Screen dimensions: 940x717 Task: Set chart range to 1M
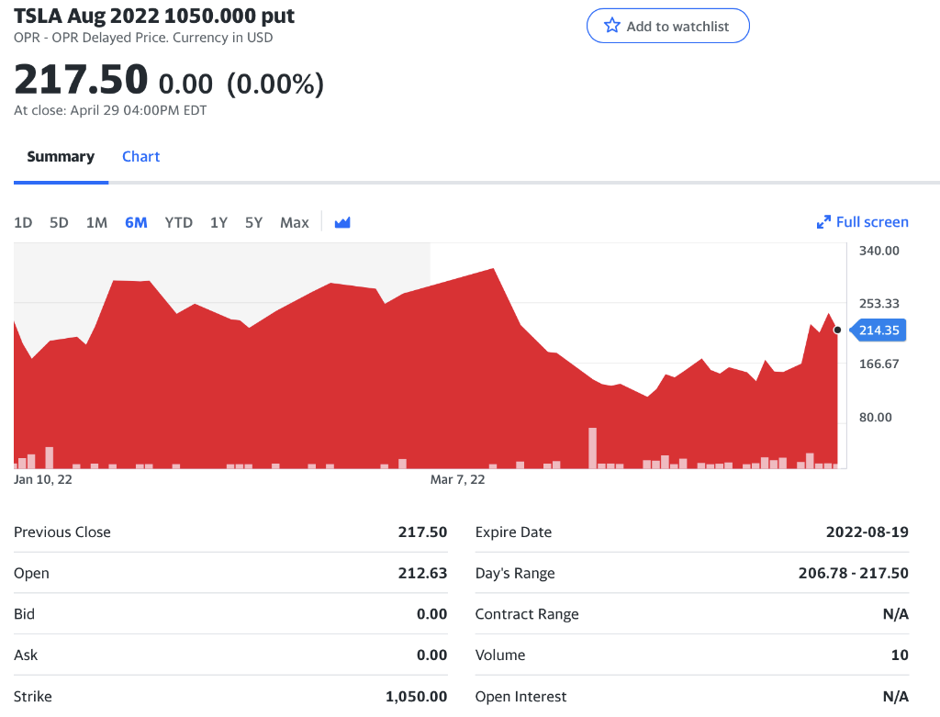pyautogui.click(x=96, y=222)
